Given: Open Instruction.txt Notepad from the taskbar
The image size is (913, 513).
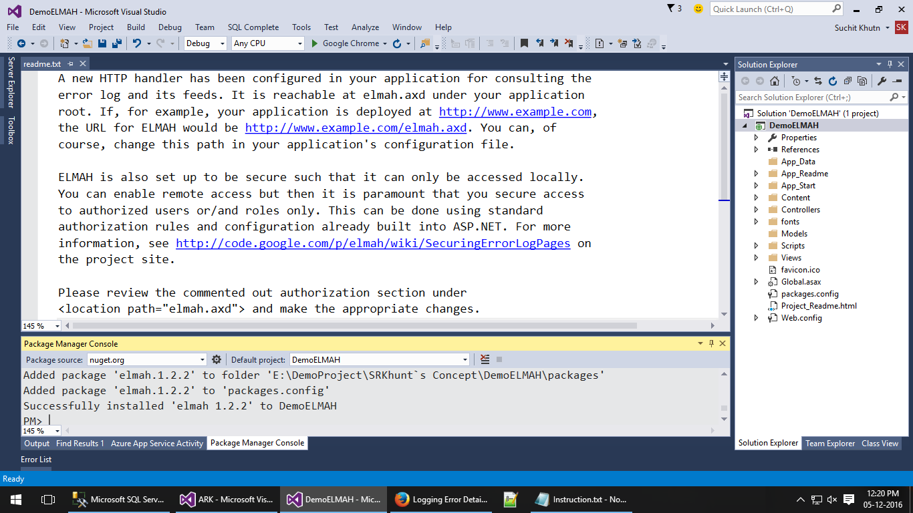Looking at the screenshot, I should click(x=581, y=499).
